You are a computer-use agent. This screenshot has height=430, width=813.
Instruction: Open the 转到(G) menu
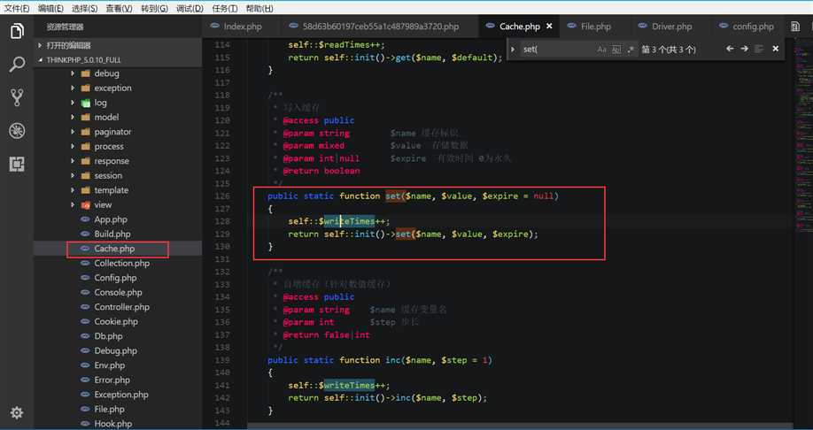[154, 8]
